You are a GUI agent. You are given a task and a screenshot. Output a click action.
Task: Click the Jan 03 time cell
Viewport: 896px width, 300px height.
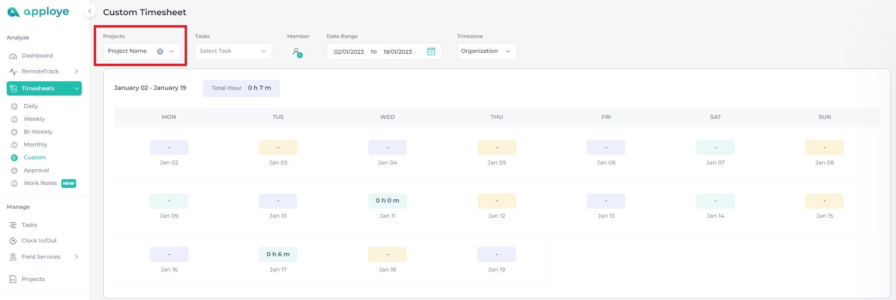coord(278,147)
